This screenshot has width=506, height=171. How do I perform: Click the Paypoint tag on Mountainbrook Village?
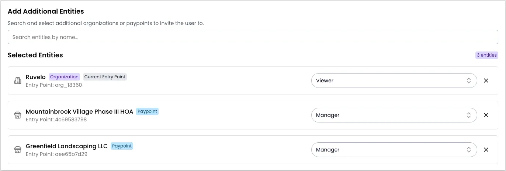pyautogui.click(x=147, y=111)
